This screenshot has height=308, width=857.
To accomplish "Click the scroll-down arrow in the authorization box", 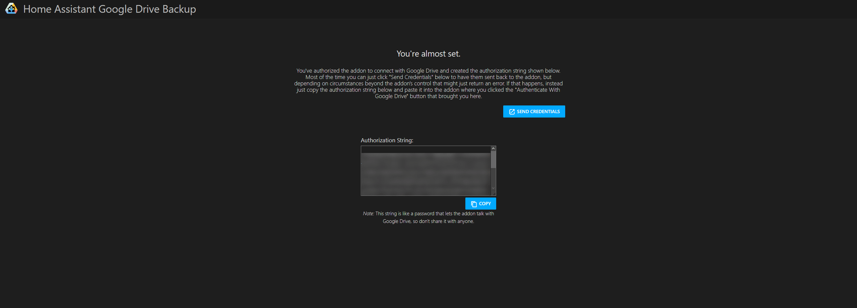I will coord(493,188).
